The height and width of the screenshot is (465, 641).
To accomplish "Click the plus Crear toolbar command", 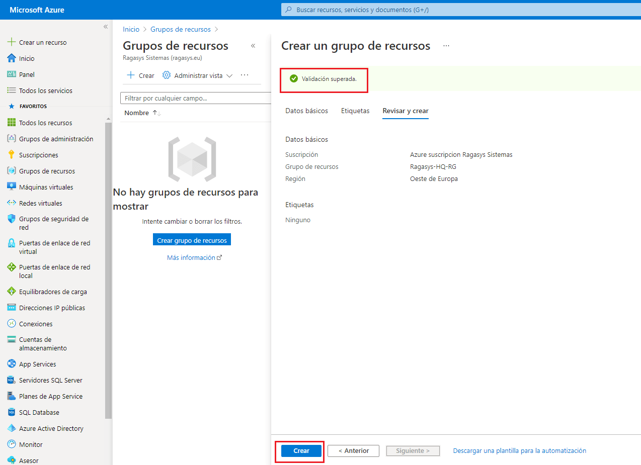I will tap(140, 75).
